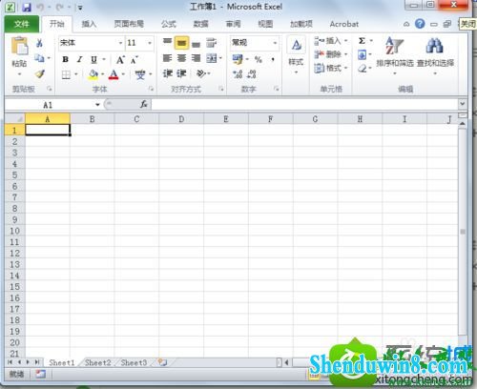Image resolution: width=477 pixels, height=389 pixels.
Task: Switch to the Insert ribbon tab
Action: click(x=89, y=24)
